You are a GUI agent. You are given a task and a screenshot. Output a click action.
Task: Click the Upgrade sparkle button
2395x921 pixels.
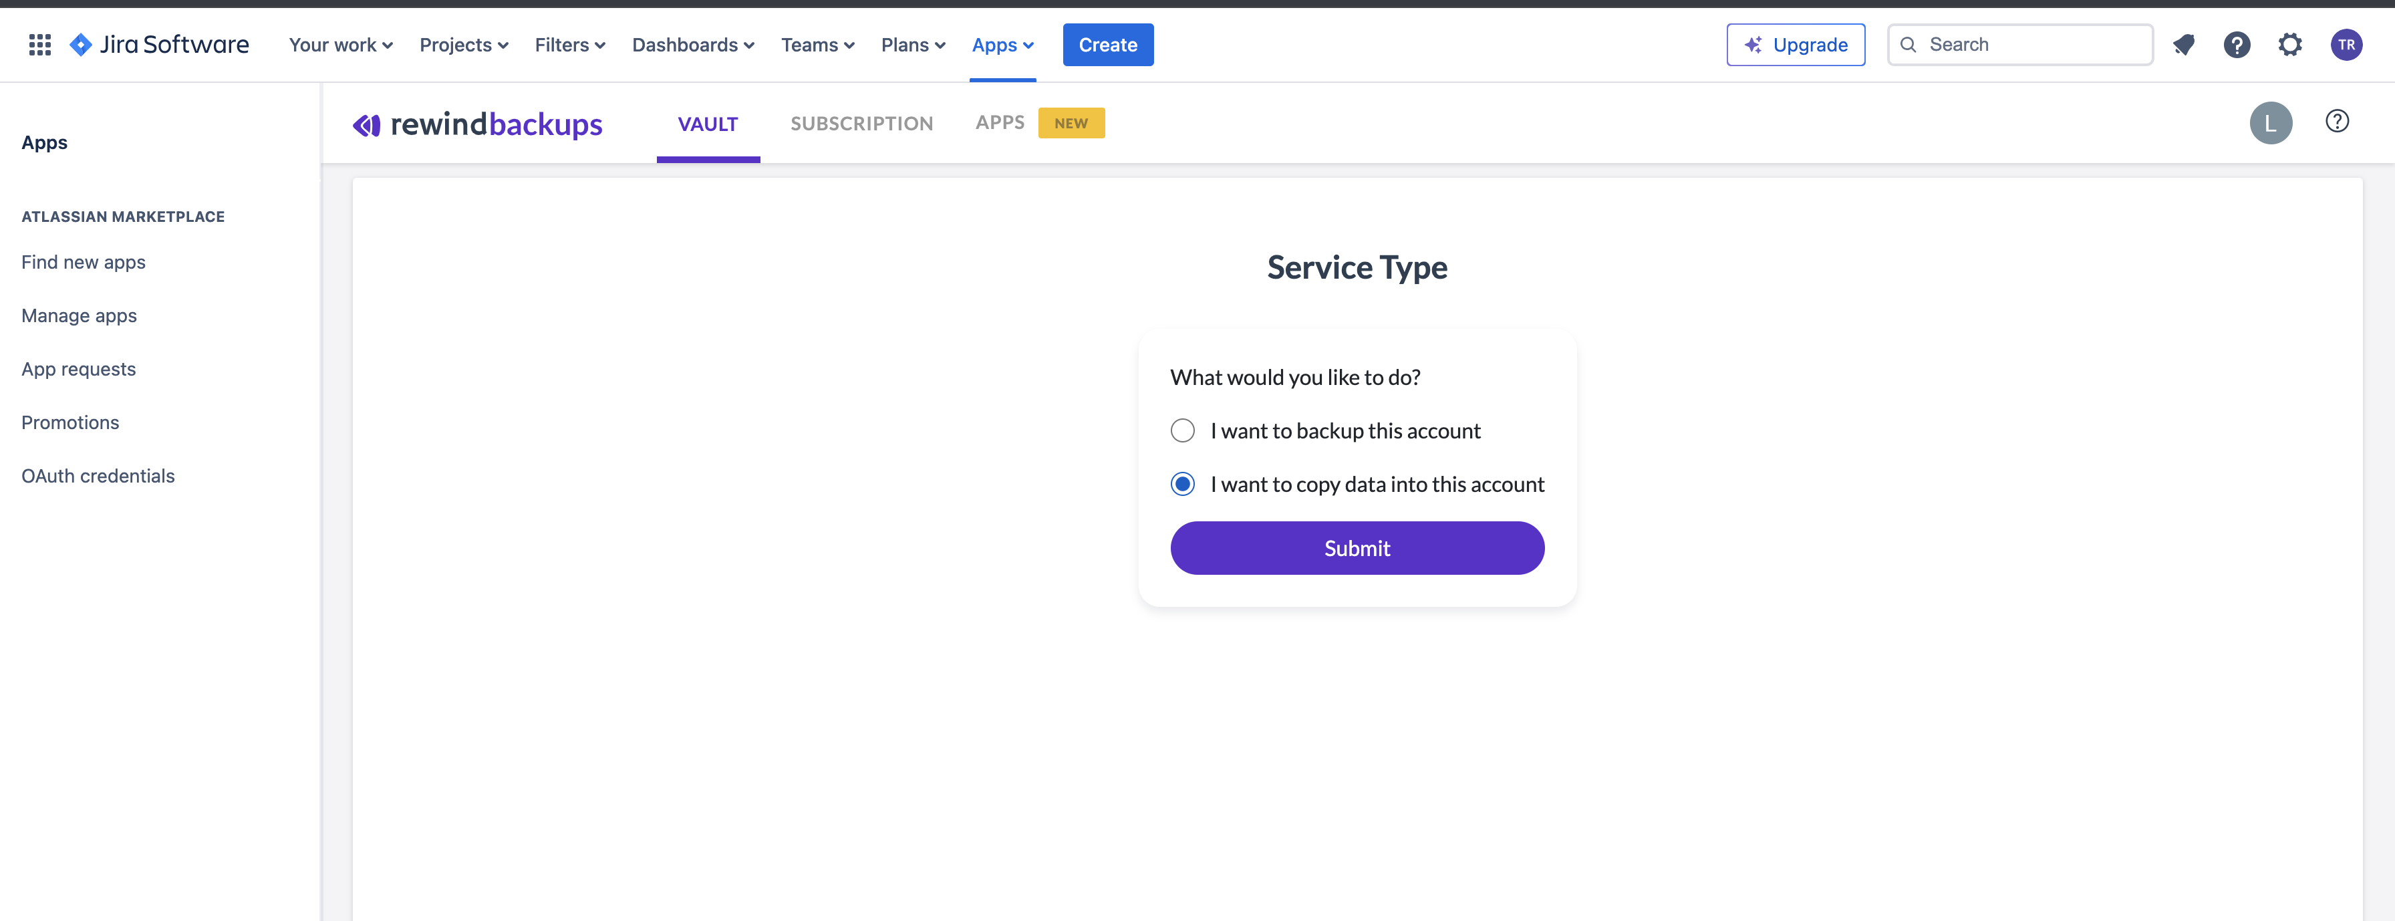[x=1796, y=43]
